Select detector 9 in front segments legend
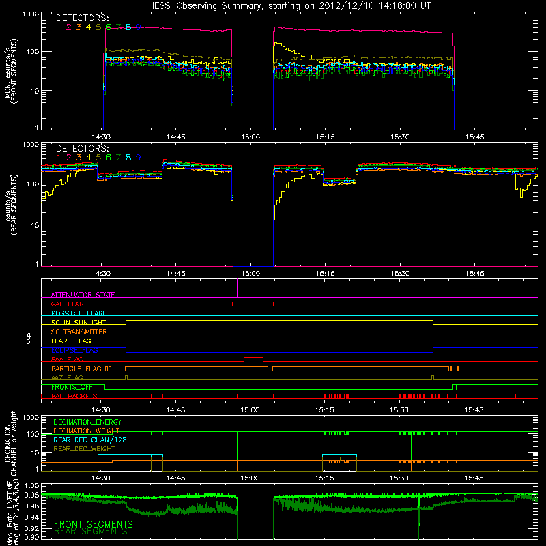The image size is (546, 546). (x=139, y=27)
